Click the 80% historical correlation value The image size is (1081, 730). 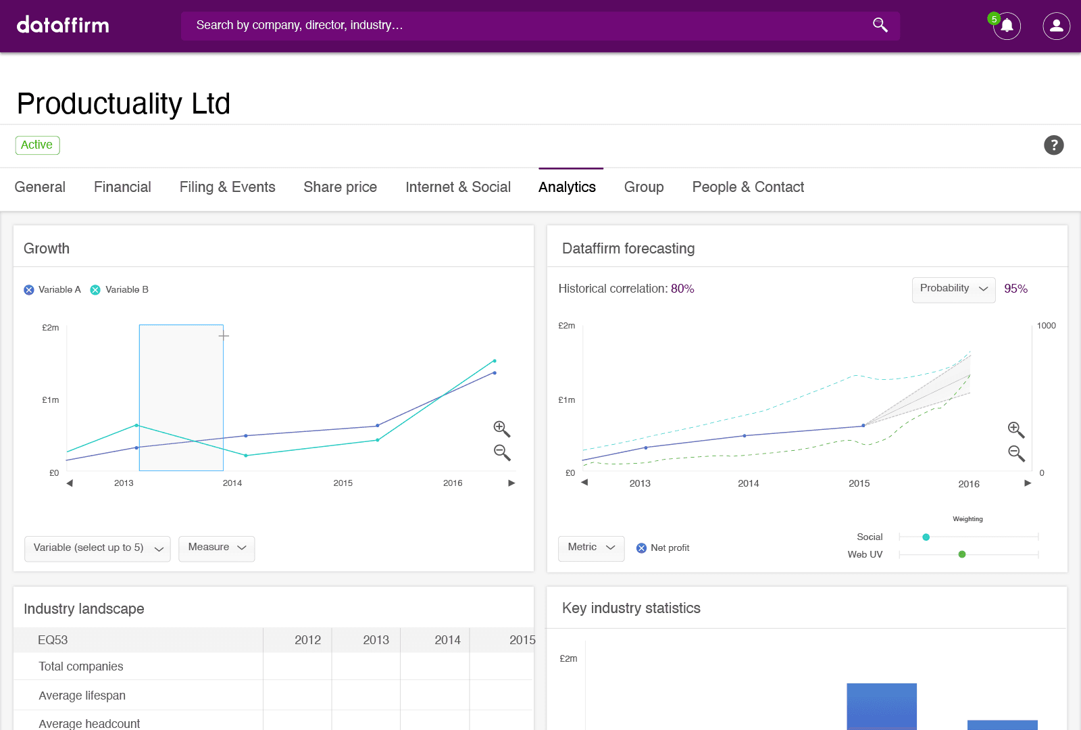point(682,289)
